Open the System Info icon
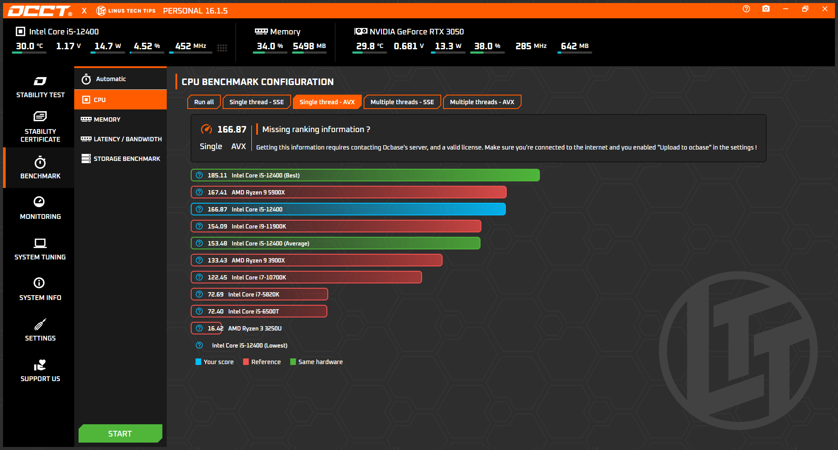The height and width of the screenshot is (450, 838). (x=39, y=283)
